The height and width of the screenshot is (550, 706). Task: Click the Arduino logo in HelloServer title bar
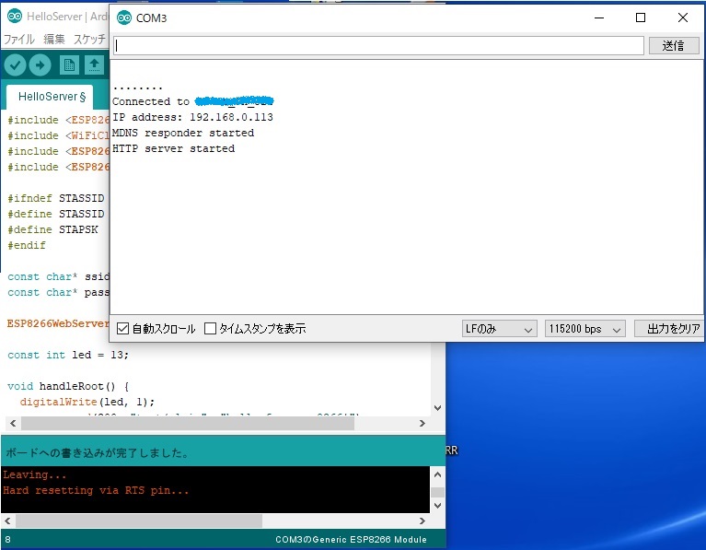pos(15,16)
